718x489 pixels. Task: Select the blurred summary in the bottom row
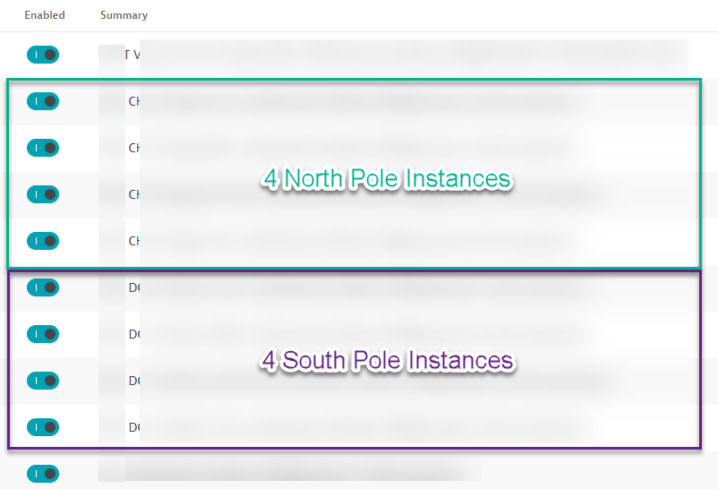pos(295,470)
